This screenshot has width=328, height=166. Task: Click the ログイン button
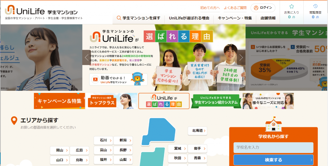coord(263,8)
